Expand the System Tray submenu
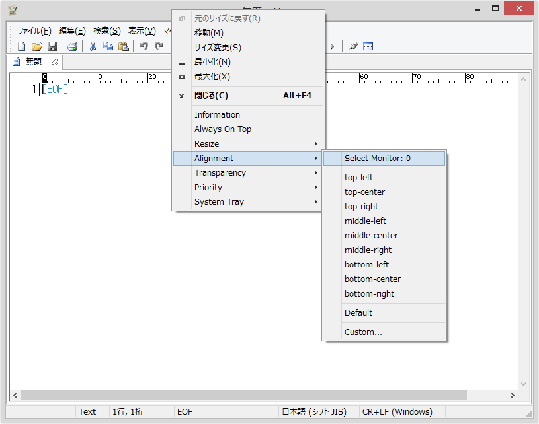539x424 pixels. coord(248,202)
